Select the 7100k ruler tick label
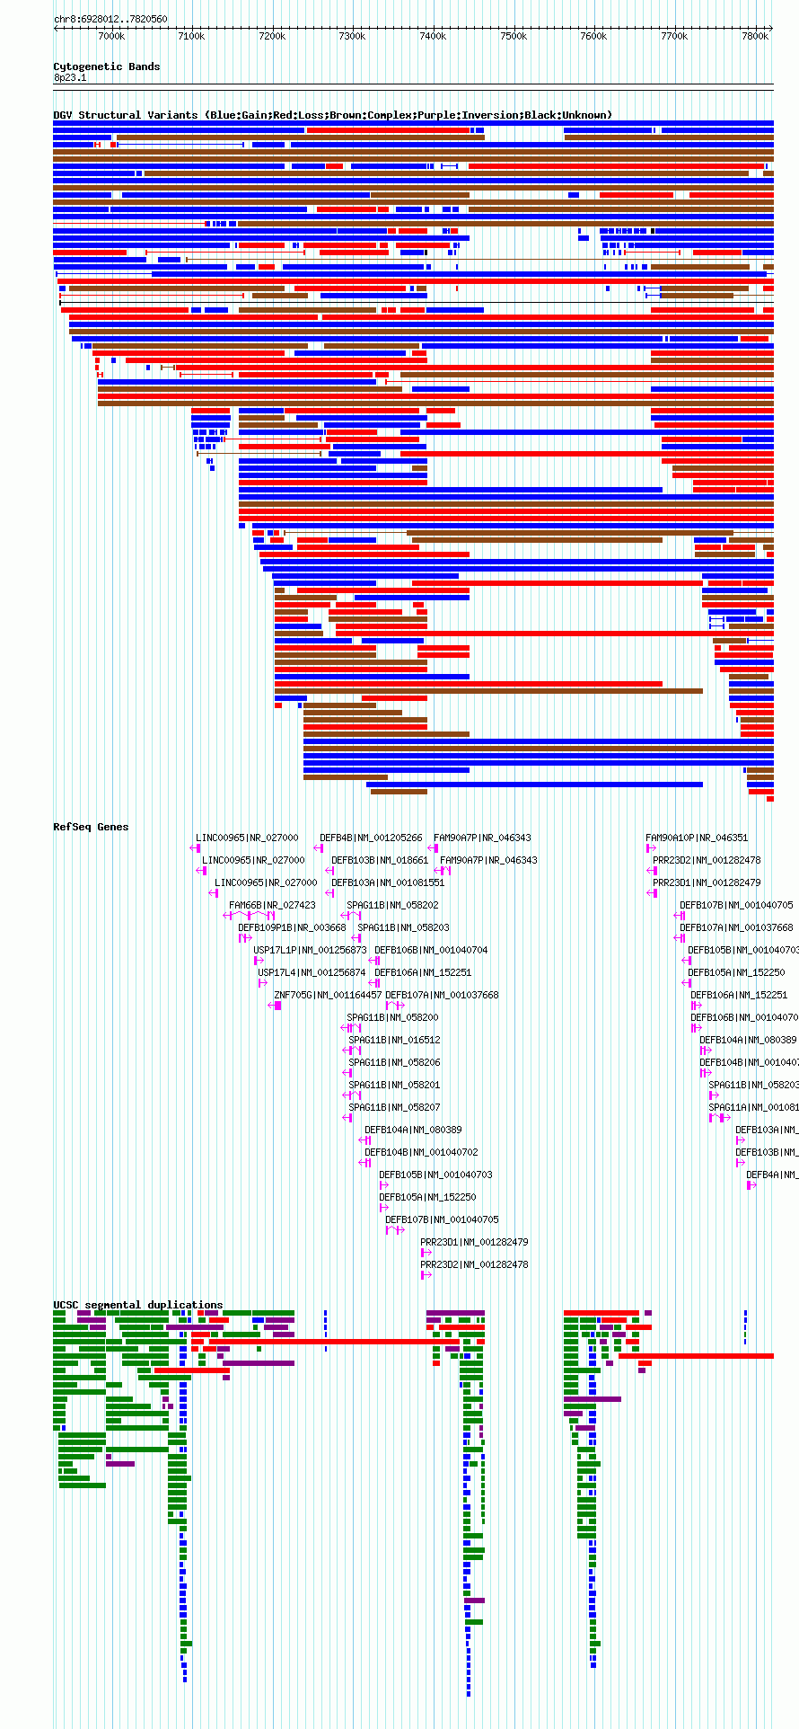 pos(191,36)
